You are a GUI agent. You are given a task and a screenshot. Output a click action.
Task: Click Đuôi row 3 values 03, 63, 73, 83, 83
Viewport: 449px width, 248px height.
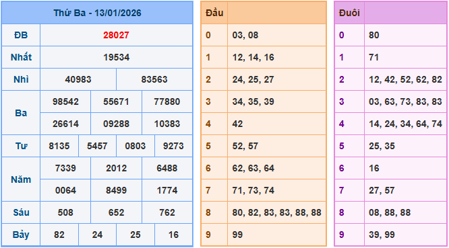[x=405, y=101]
